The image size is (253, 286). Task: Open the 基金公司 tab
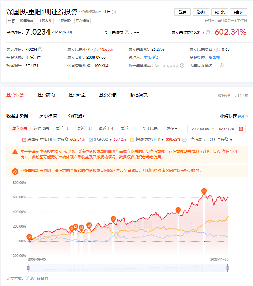[x=108, y=95]
